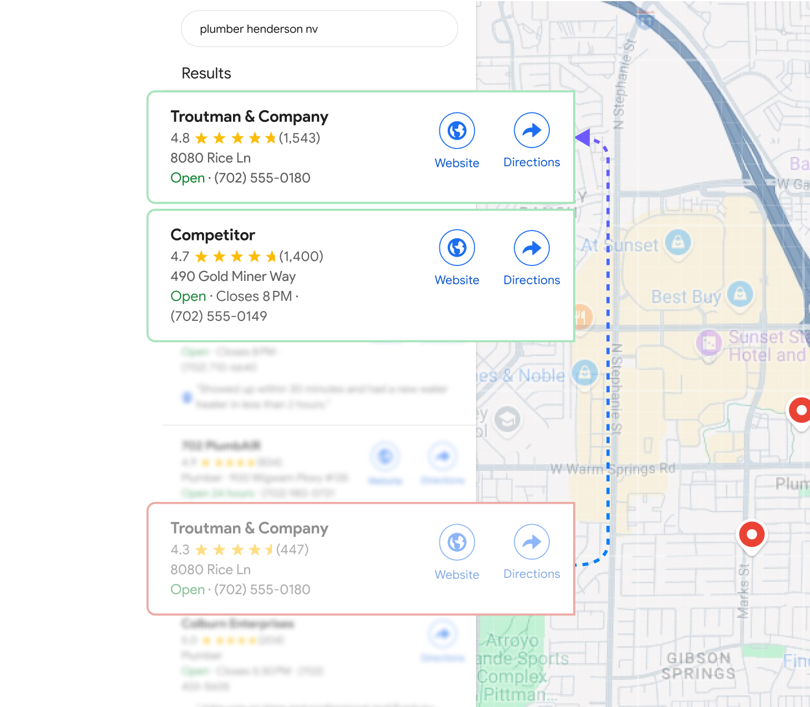Click Directions arrow icon for top Troutman listing
Viewport: 810px width, 707px height.
[x=531, y=130]
